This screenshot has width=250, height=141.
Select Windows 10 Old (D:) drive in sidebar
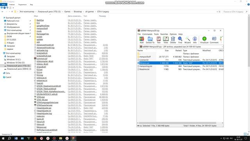point(16,63)
